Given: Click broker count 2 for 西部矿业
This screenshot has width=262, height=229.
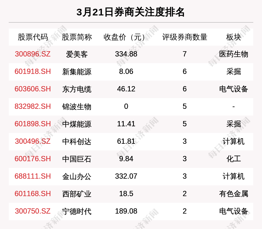Looking at the screenshot, I should 185,194.
